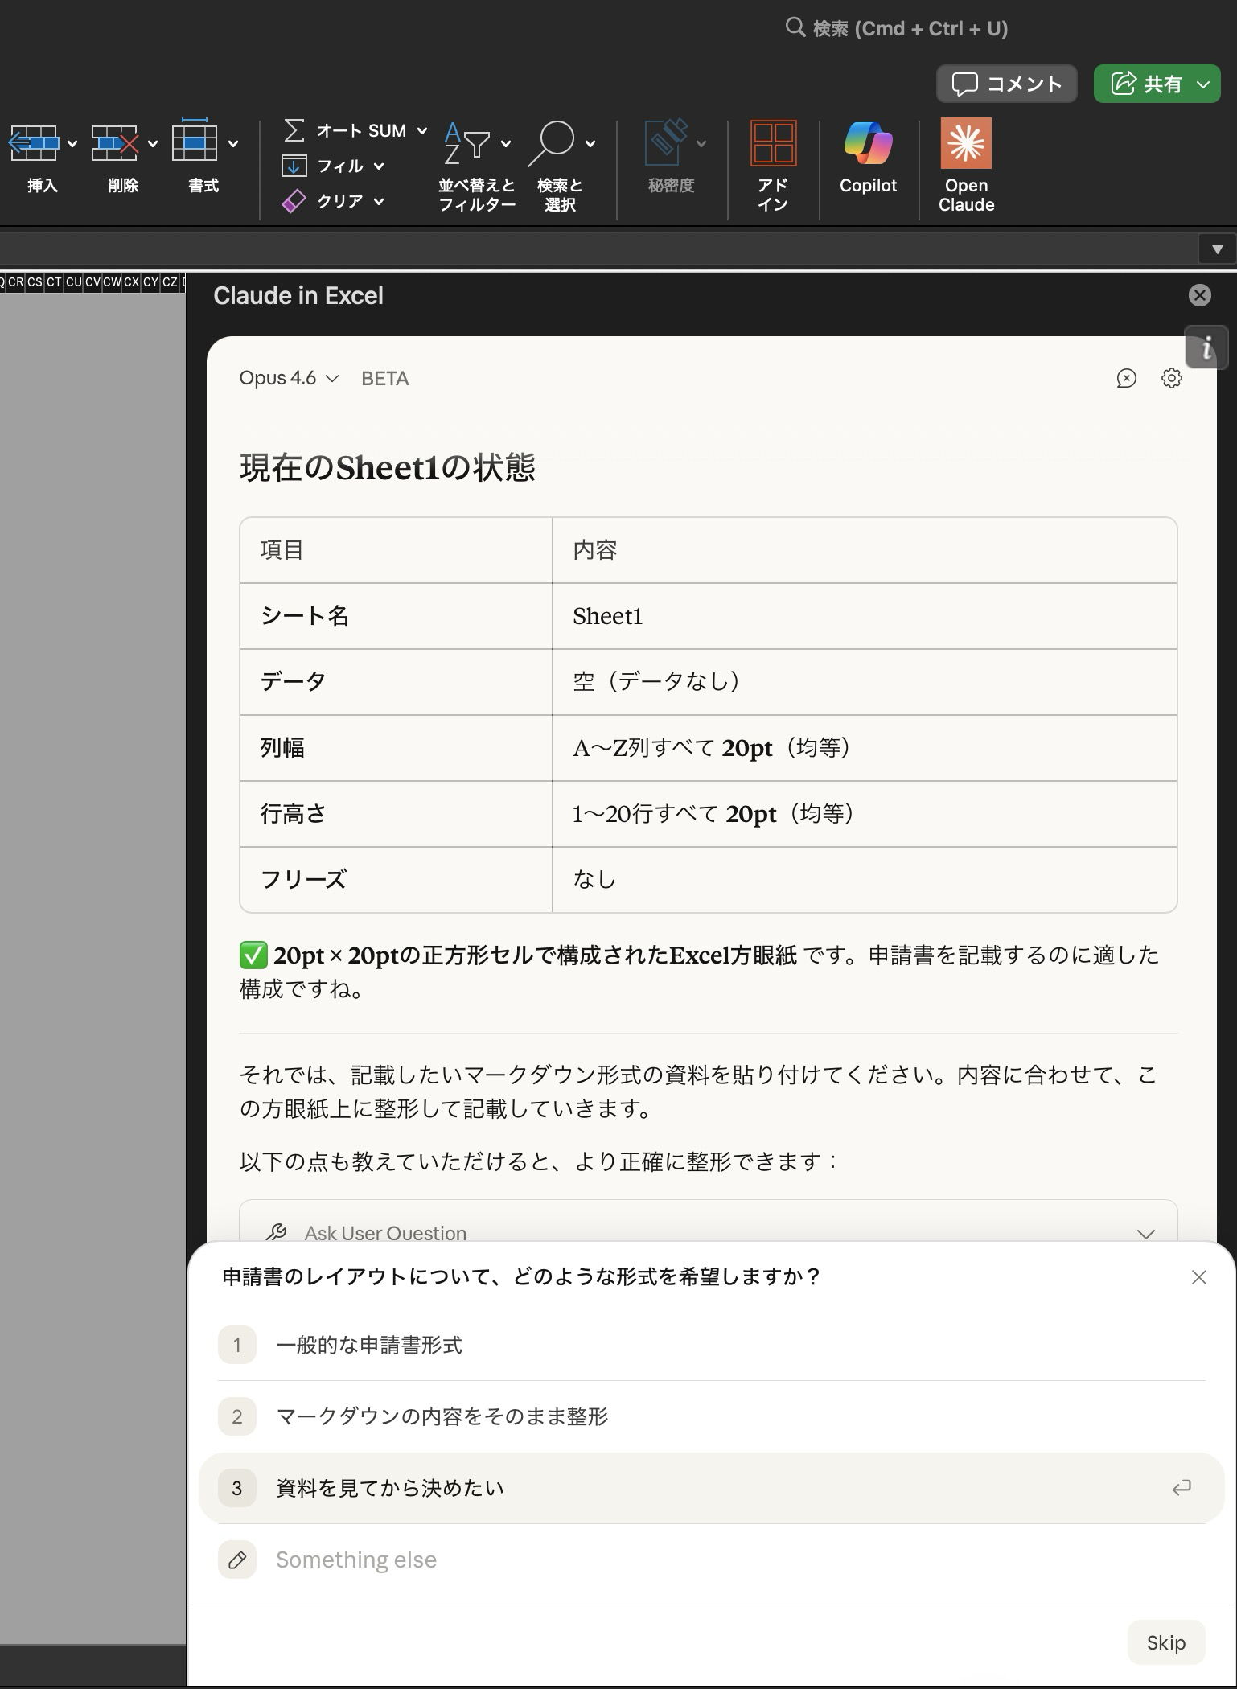
Task: Click the 'Sheet1' table cell
Action: click(x=865, y=616)
